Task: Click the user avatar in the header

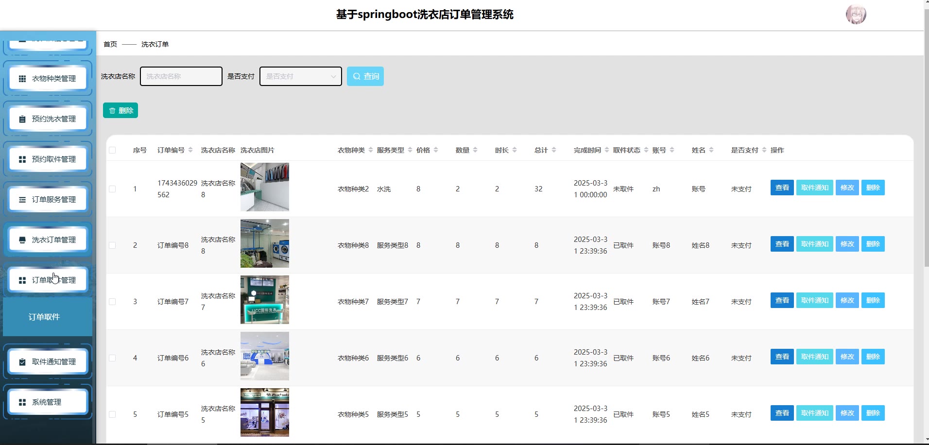Action: [856, 15]
